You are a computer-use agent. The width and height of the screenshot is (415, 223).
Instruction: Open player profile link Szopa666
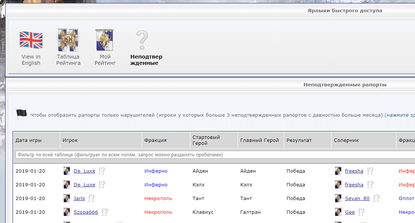pos(86,212)
